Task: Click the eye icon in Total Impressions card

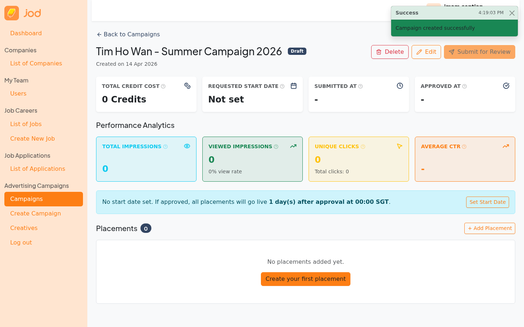Action: coord(187,146)
